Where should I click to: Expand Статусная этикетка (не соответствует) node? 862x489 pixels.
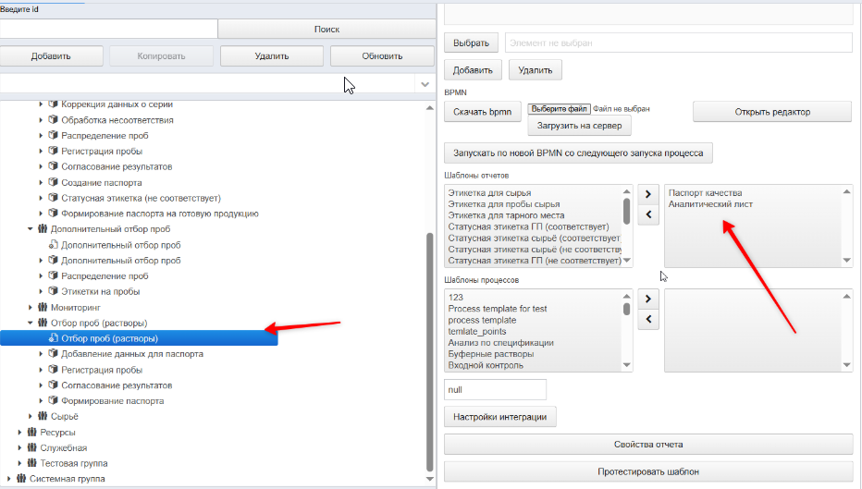(x=41, y=198)
